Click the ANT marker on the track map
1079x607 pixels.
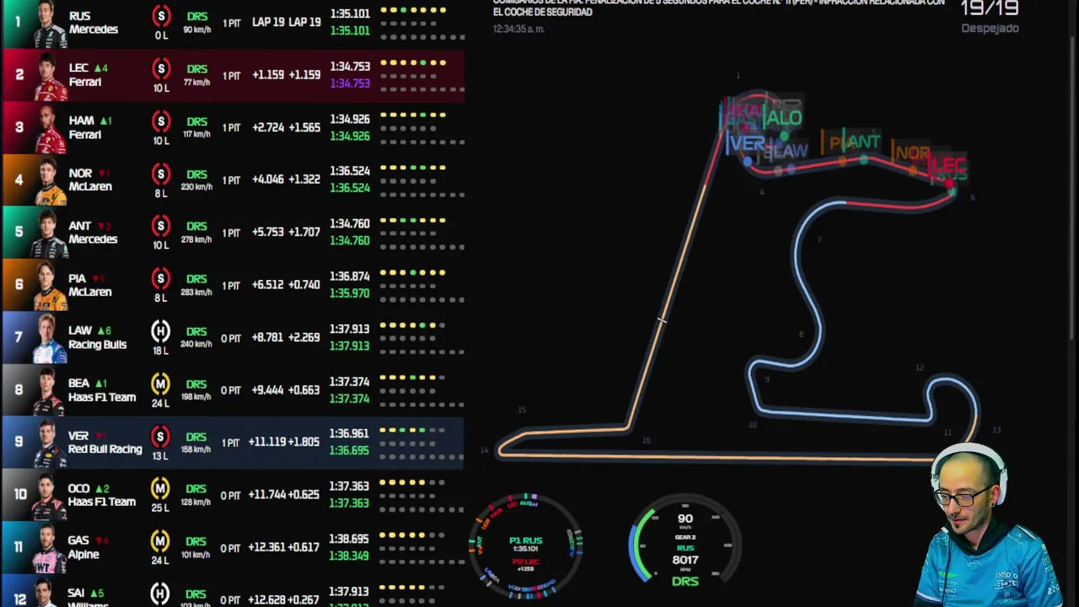pyautogui.click(x=864, y=142)
